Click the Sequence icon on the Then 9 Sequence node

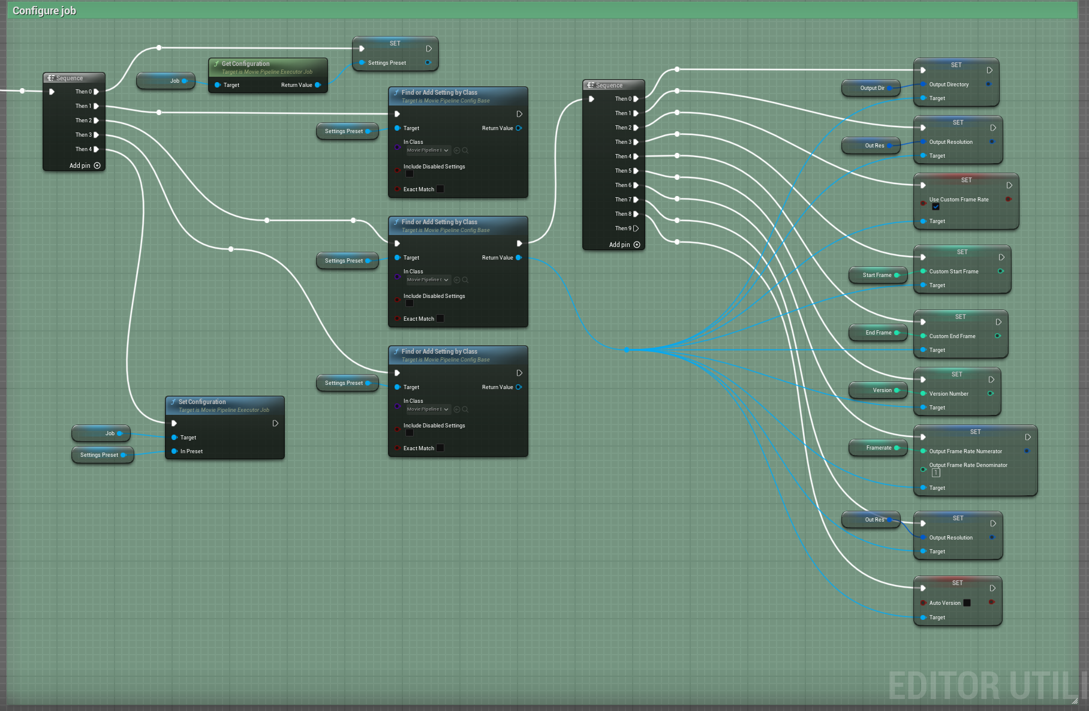591,85
